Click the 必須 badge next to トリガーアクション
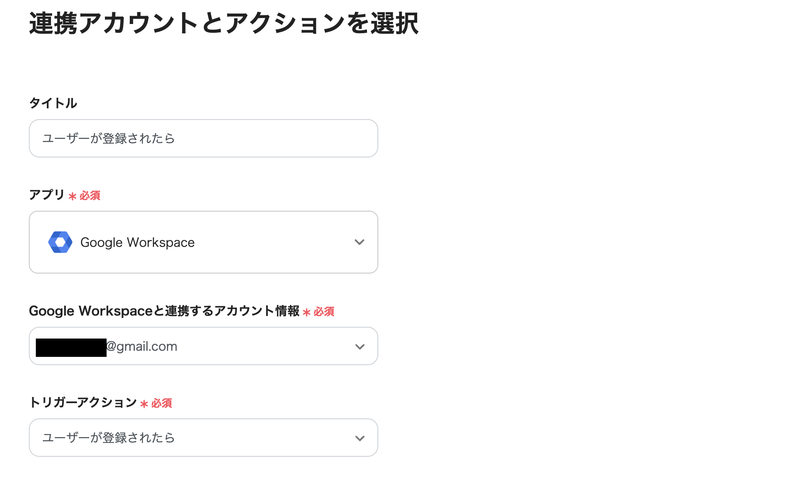The width and height of the screenshot is (809, 486). tap(160, 403)
